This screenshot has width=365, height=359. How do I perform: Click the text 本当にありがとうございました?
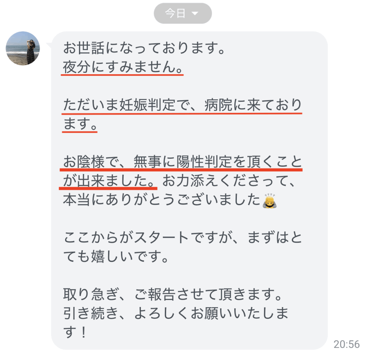click(161, 200)
